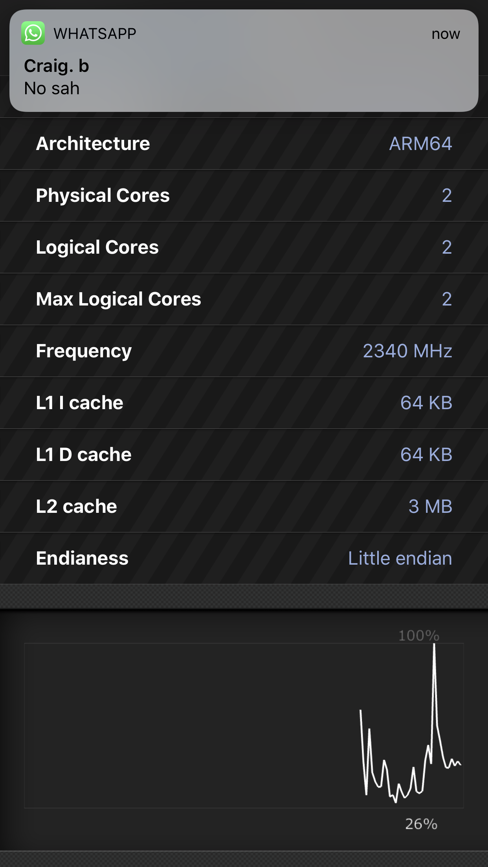Screen dimensions: 488x867
Task: Tap the 3 MB cache value
Action: click(430, 507)
